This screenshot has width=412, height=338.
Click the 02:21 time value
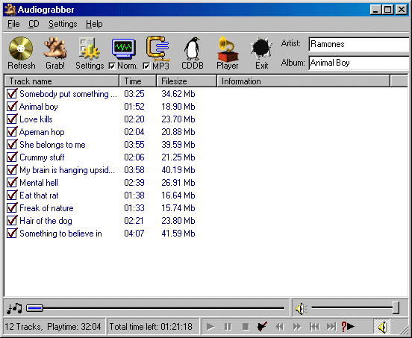134,221
